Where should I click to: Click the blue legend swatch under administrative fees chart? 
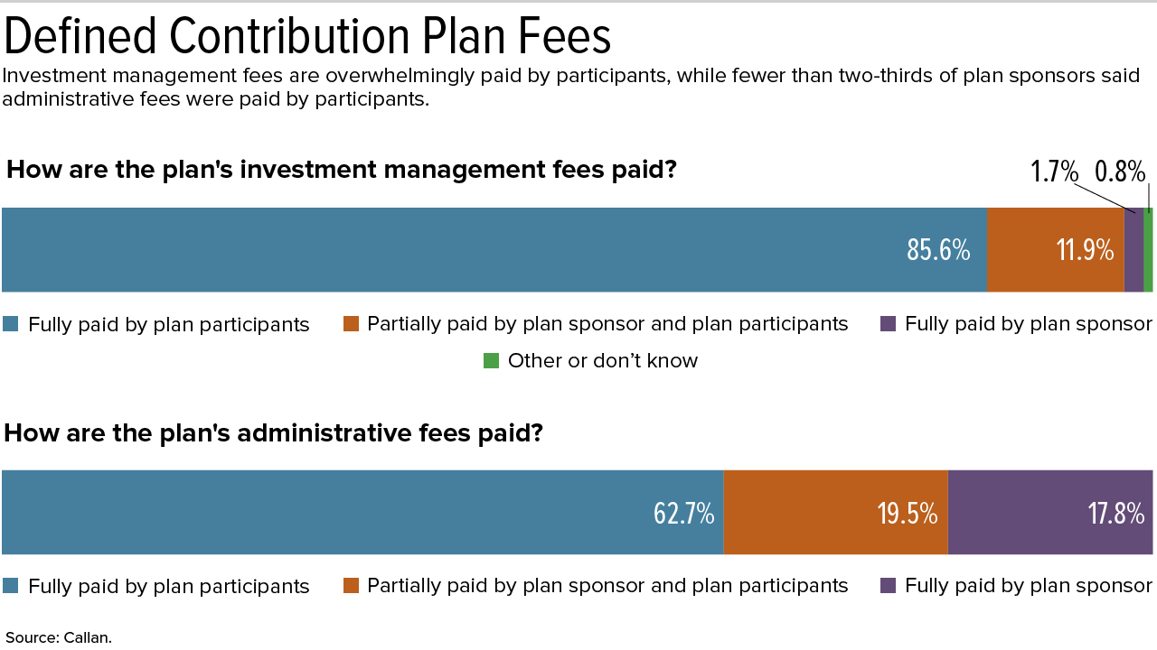[11, 586]
